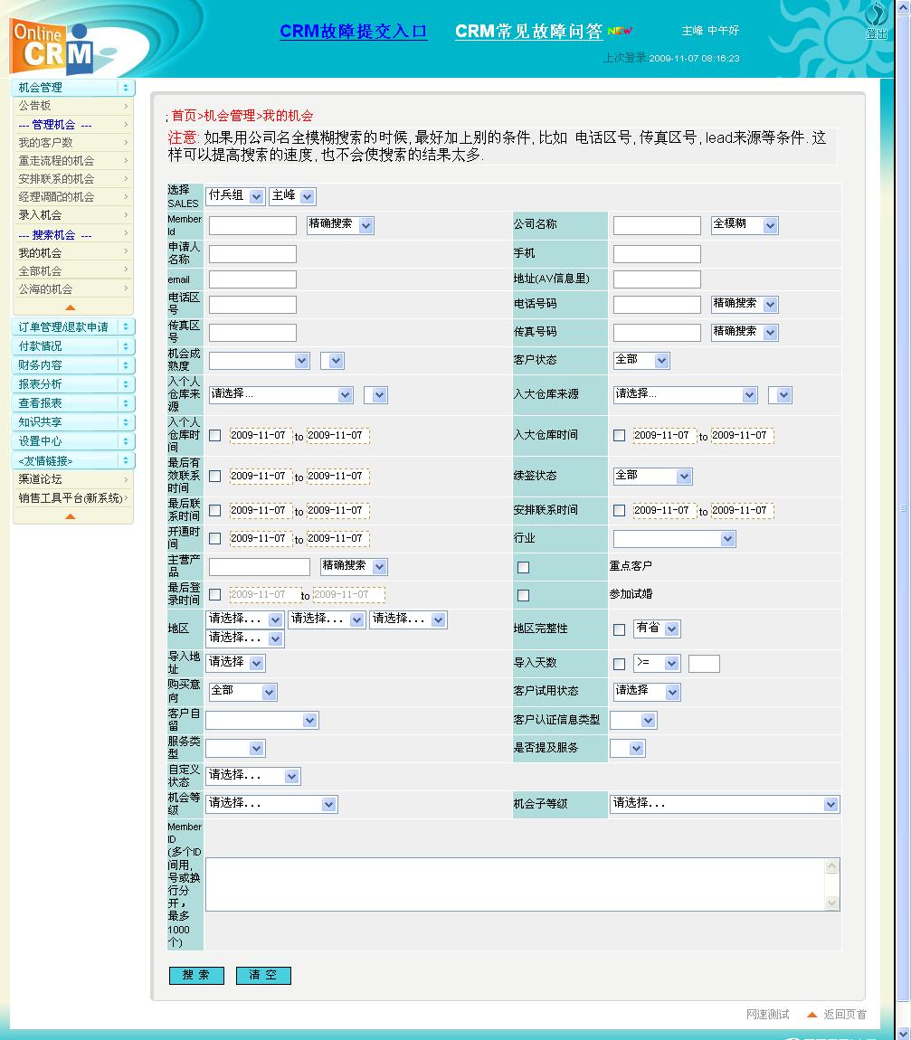The height and width of the screenshot is (1040, 911).
Task: Open 销售工具平台(新系统) sidebar item
Action: [x=71, y=497]
